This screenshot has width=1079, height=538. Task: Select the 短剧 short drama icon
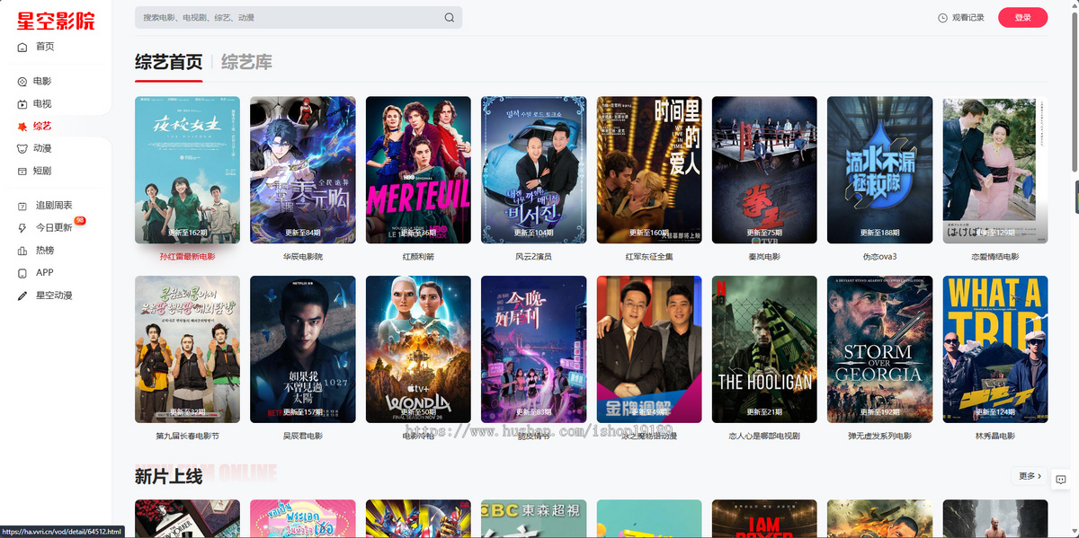coord(22,171)
